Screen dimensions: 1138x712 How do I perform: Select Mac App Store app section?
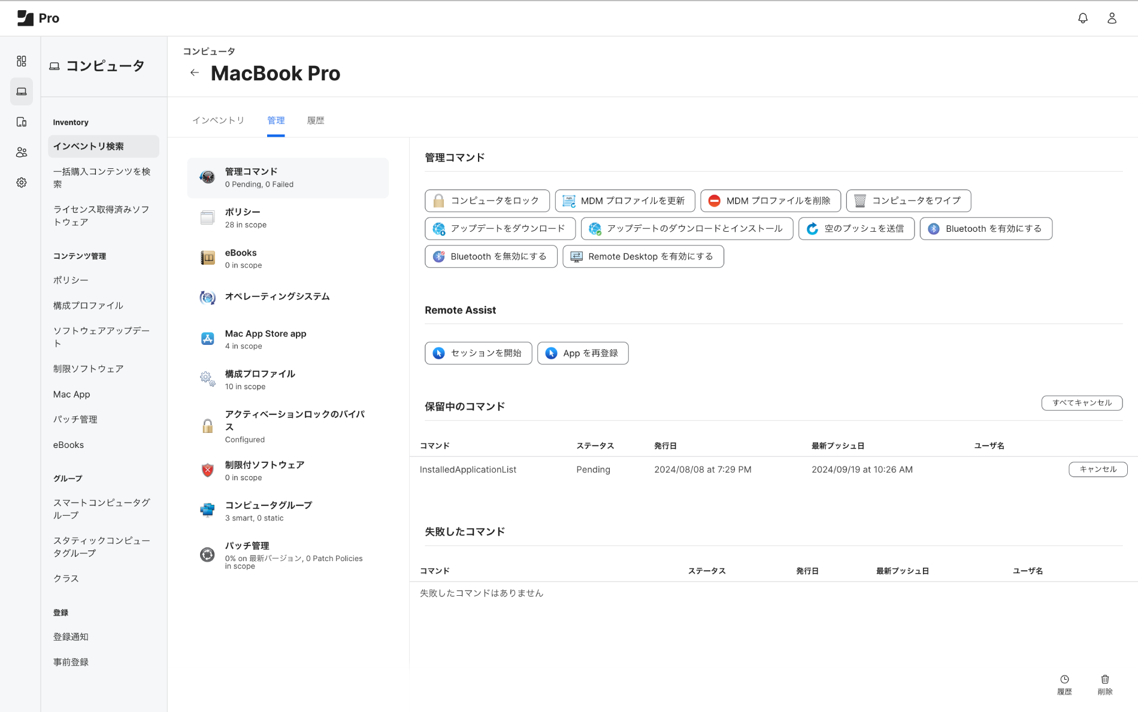(287, 340)
